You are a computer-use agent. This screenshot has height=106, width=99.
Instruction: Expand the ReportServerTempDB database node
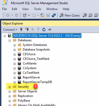tap(14, 82)
